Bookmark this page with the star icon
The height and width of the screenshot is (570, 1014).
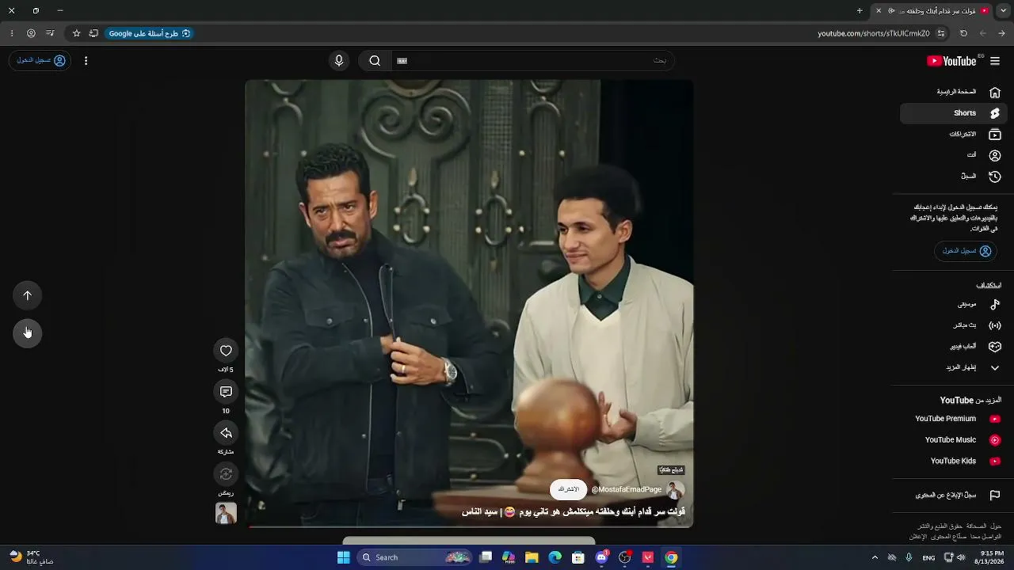pyautogui.click(x=77, y=33)
